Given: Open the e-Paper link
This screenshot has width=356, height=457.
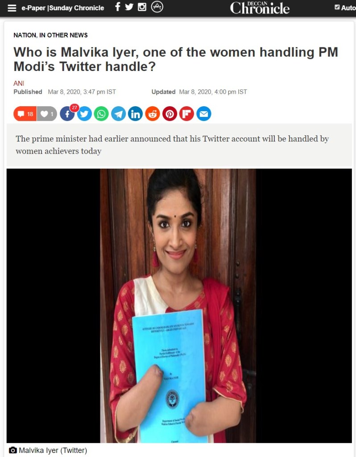Looking at the screenshot, I should tap(33, 8).
